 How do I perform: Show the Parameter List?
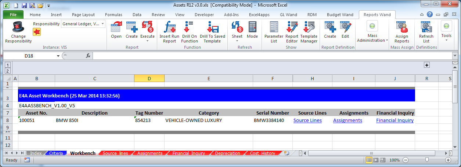[x=274, y=27]
